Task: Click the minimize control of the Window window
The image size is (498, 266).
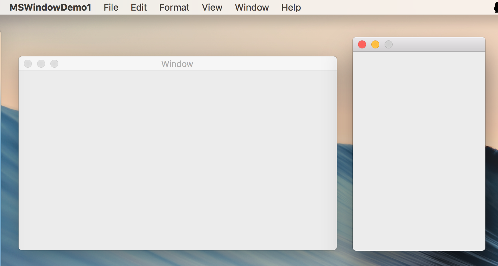Action: pyautogui.click(x=41, y=63)
